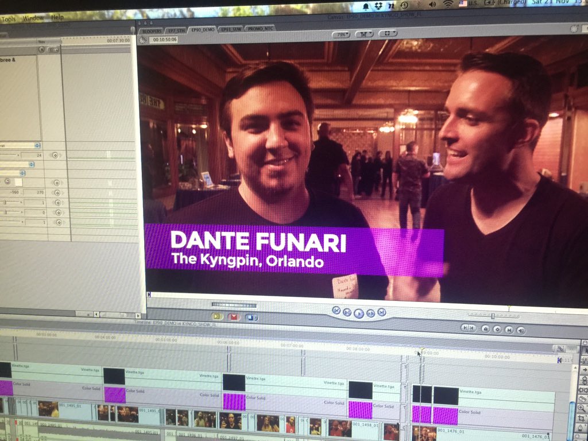
Task: Switch to the PROMO_NTC sequence tab
Action: pyautogui.click(x=260, y=29)
